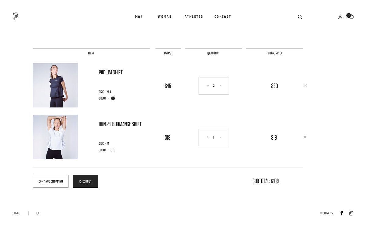The width and height of the screenshot is (366, 228).
Task: Increase Run Performance Shirt quantity
Action: 208,137
